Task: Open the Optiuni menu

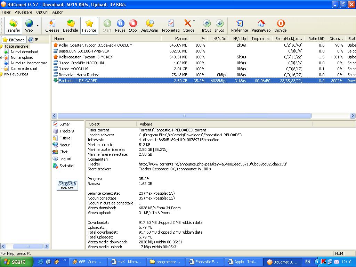Action: coord(42,12)
